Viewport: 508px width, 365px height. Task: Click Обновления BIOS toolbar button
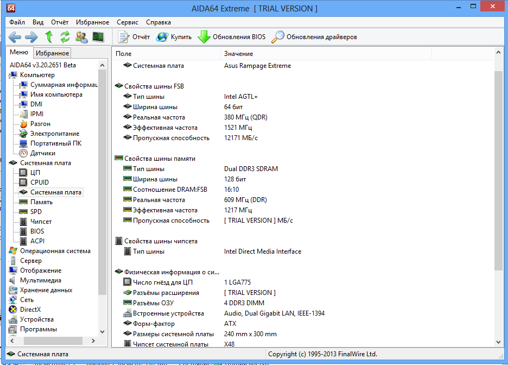click(232, 37)
